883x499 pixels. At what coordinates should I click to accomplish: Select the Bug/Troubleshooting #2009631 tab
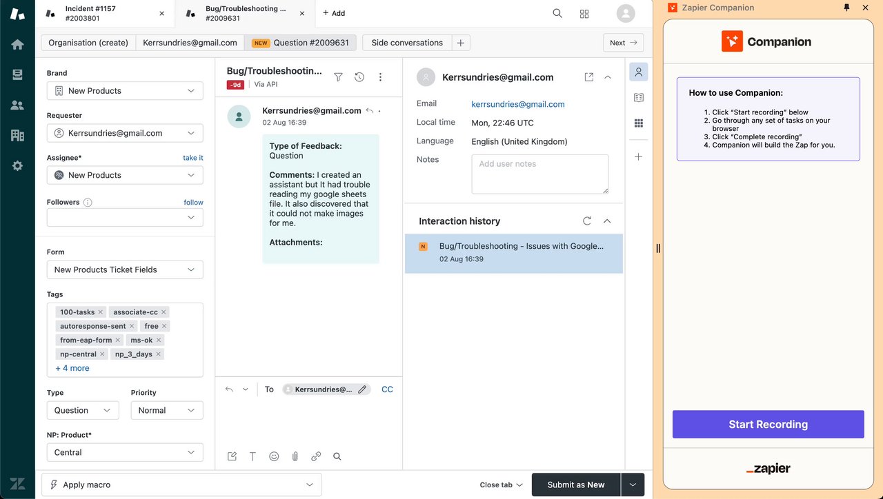(x=245, y=13)
